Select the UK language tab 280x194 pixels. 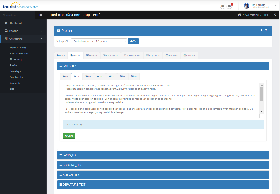pos(134,77)
